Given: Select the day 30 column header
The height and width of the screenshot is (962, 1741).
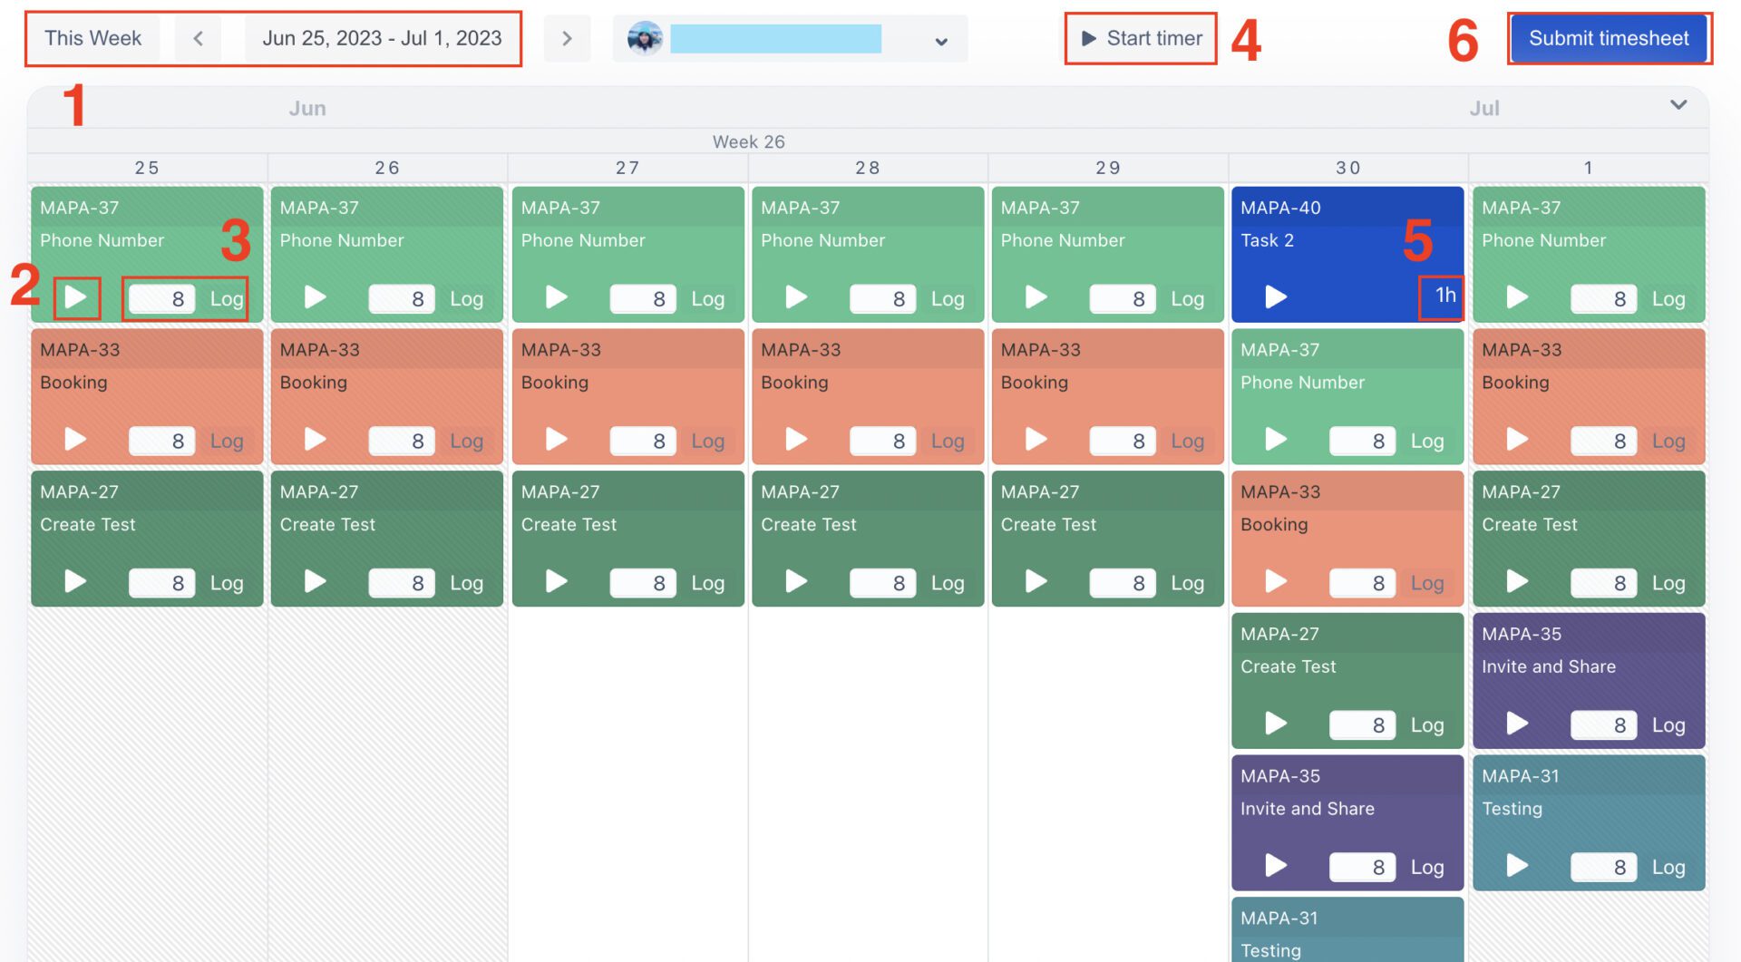Looking at the screenshot, I should (x=1347, y=168).
